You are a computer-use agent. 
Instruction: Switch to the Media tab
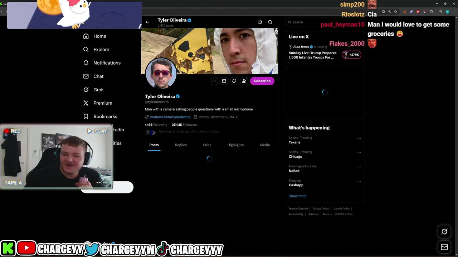(x=265, y=145)
